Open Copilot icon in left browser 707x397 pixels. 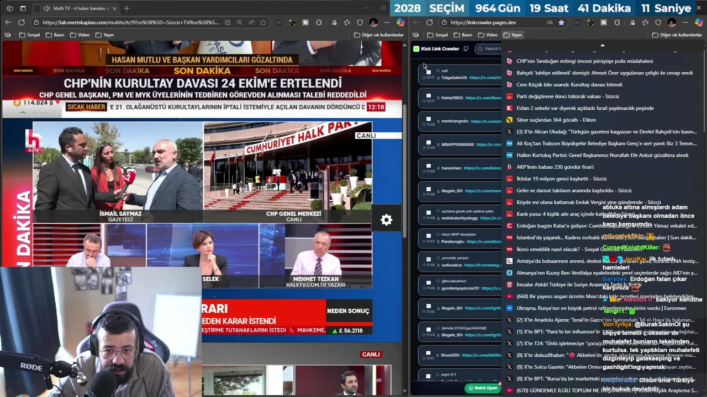(401, 23)
